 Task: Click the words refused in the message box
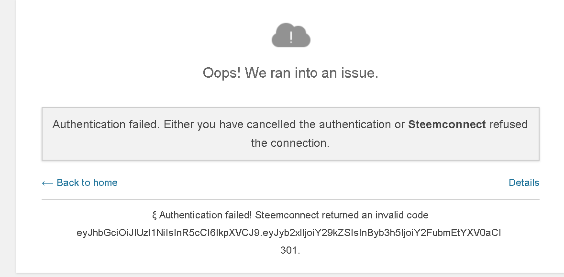[x=509, y=124]
